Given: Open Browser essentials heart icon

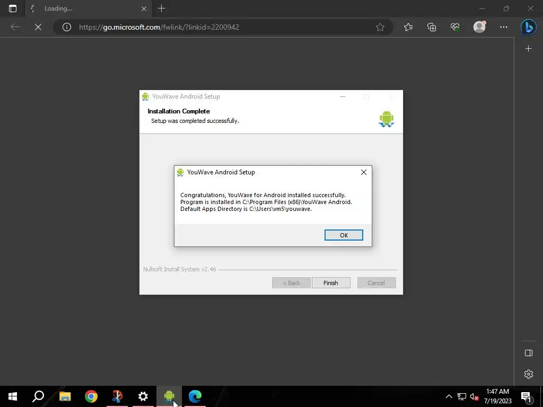Looking at the screenshot, I should pos(455,27).
